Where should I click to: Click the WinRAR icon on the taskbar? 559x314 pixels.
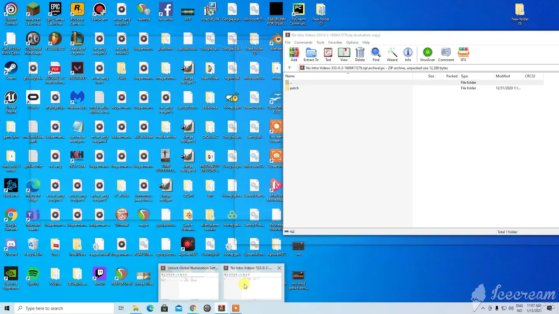point(221,308)
